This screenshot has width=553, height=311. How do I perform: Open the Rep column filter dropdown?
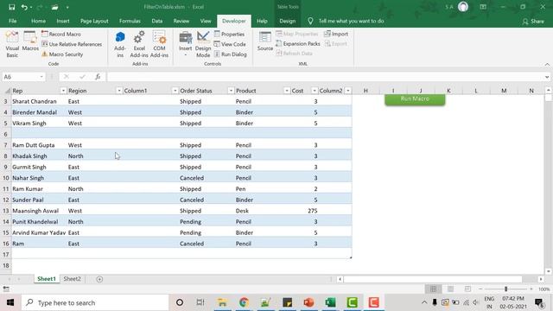[63, 91]
